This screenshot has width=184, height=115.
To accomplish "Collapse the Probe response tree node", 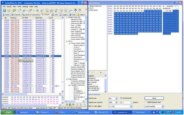I will 67,79.
